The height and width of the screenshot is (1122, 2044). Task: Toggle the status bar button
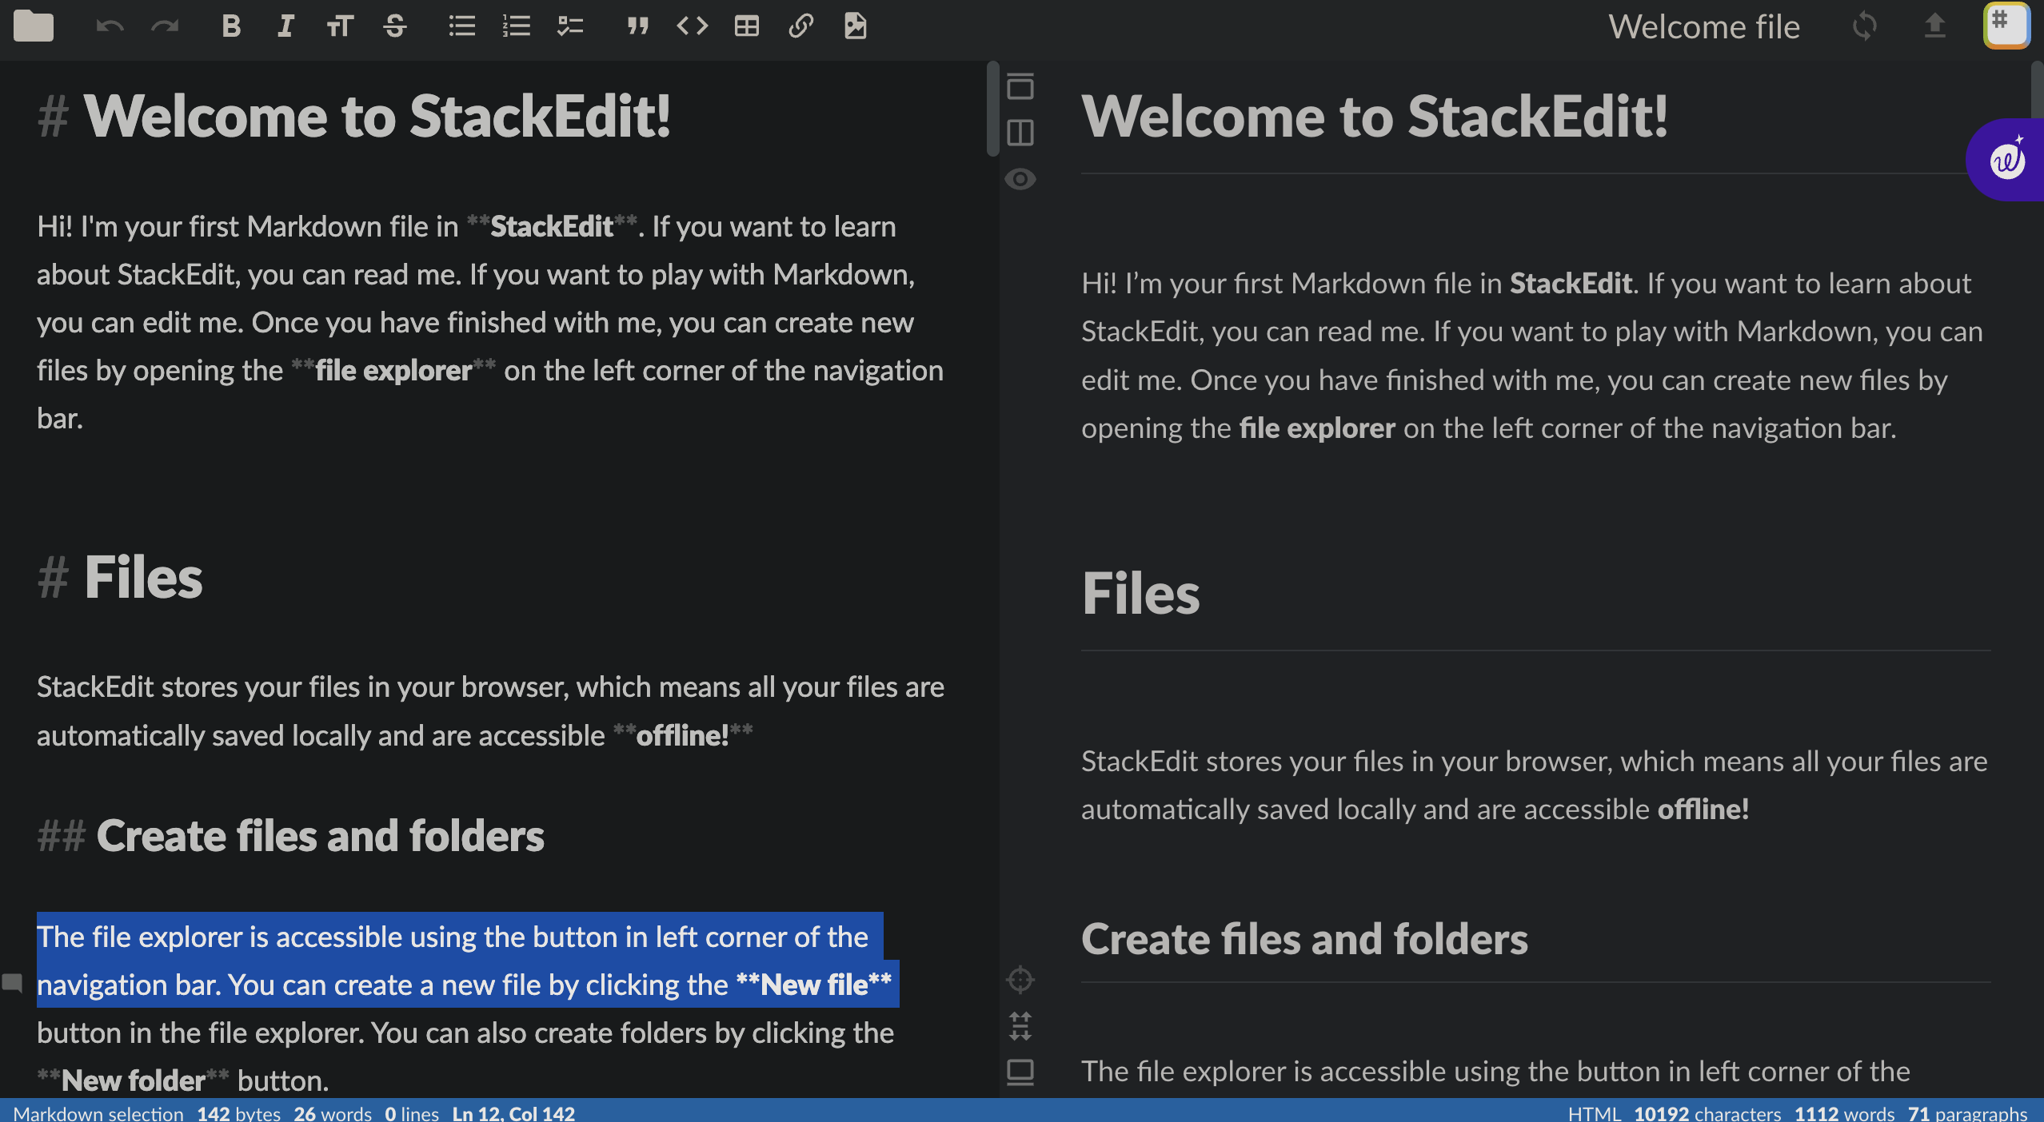1020,1072
